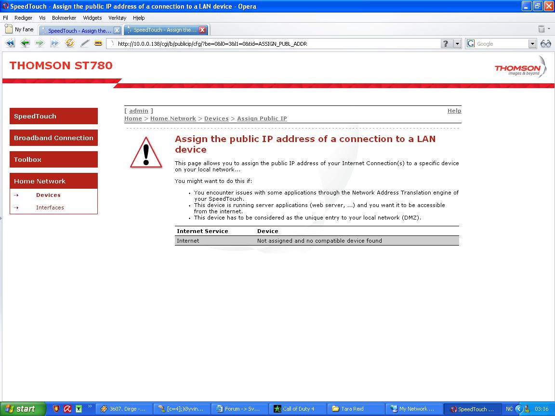Viewport: 555px width, 416px height.
Task: Expand hidden system tray icons arrow
Action: (x=518, y=409)
